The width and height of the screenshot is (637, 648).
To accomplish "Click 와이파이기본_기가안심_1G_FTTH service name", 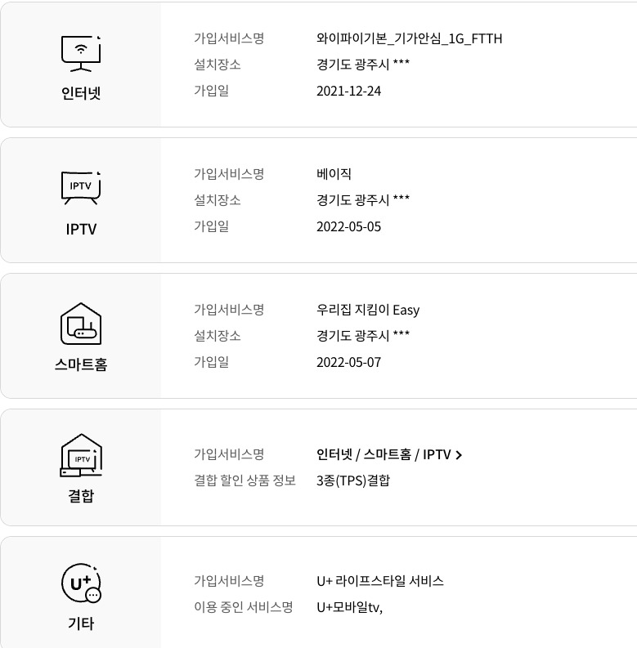I will (x=409, y=38).
